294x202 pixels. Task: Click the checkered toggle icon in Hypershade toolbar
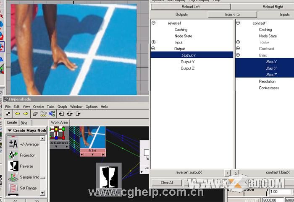(x=8, y=114)
